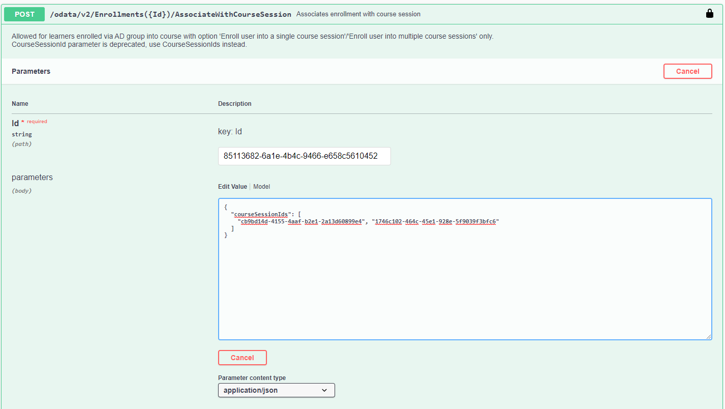The image size is (725, 409).
Task: Click the green POST method badge
Action: pos(24,14)
